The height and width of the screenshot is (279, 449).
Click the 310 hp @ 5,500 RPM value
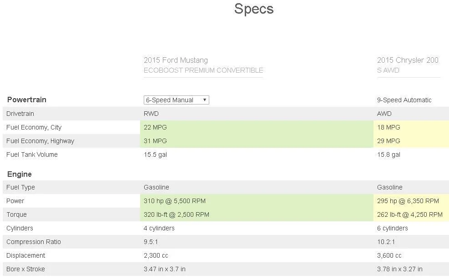pos(175,201)
